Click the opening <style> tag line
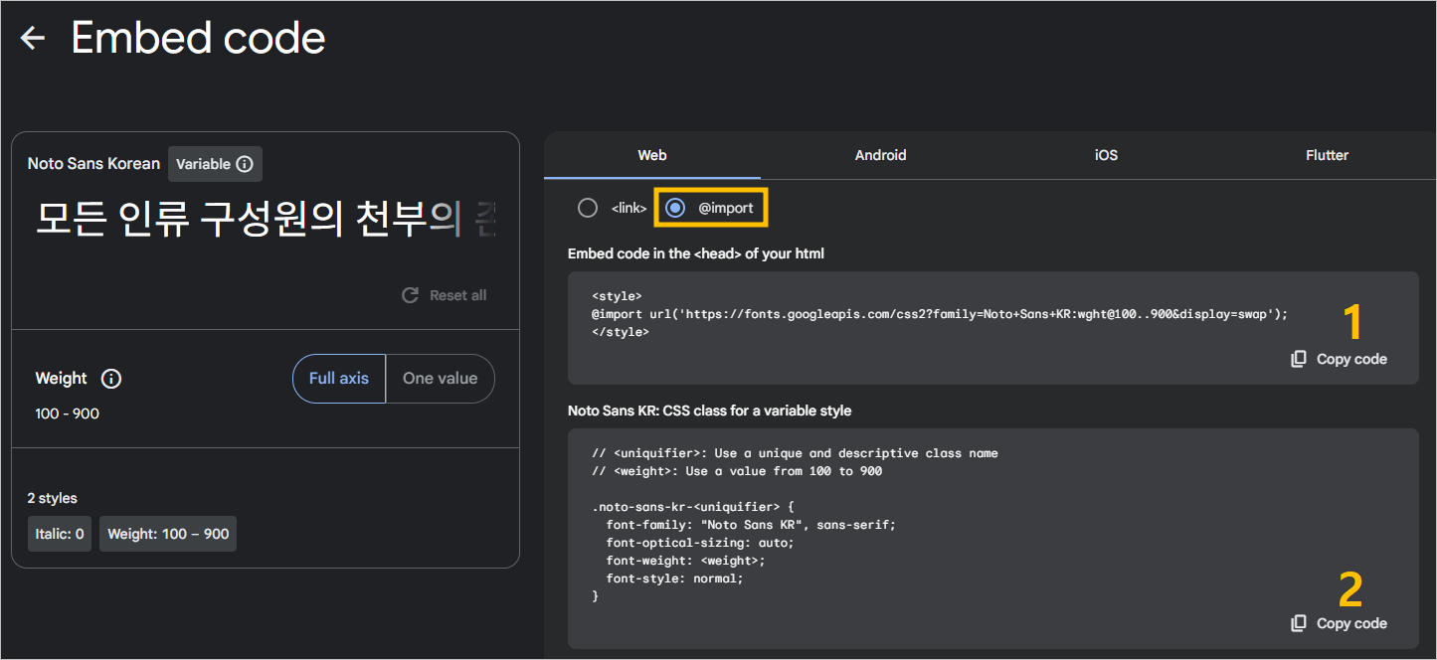This screenshot has height=660, width=1437. (617, 296)
